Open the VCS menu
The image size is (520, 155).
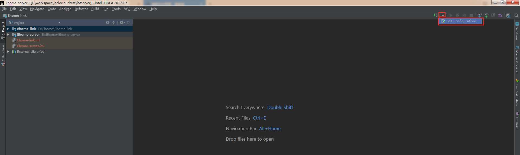point(127,9)
